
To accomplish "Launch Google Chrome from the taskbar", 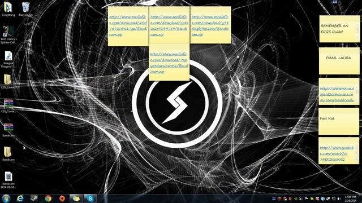I will (x=48, y=198).
